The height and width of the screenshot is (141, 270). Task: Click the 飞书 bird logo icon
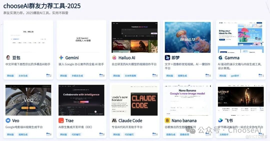pyautogui.click(x=220, y=121)
